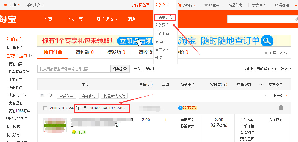The image size is (298, 142).
Task: Click the order search input field
Action: (74, 69)
